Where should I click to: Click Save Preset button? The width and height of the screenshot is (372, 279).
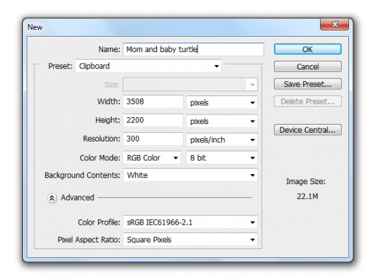(x=308, y=84)
